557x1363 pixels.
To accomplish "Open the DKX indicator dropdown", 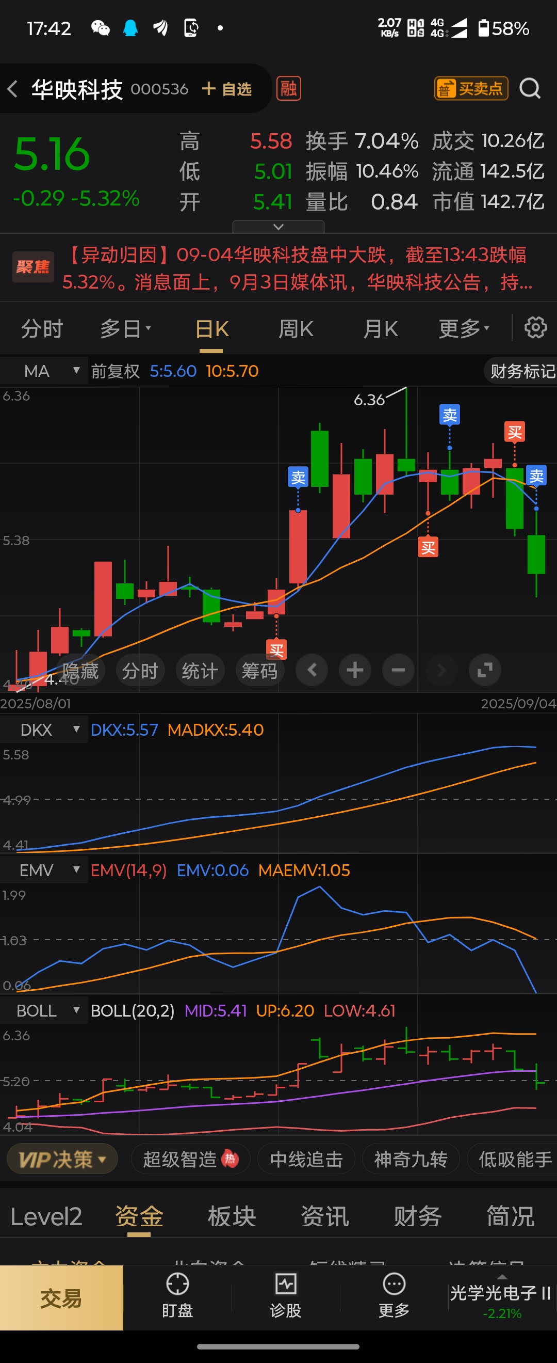I will [x=44, y=730].
